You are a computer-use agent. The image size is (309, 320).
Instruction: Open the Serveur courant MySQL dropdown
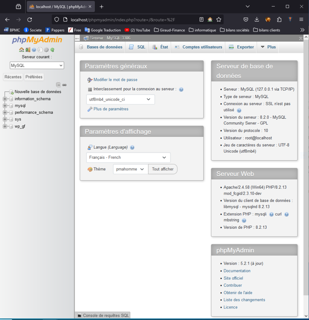[x=37, y=65]
